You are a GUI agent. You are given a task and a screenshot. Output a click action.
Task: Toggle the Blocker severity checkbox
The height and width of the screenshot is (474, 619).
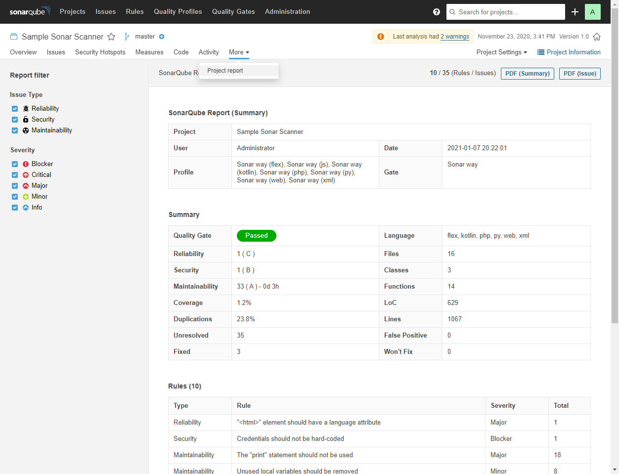[x=15, y=164]
